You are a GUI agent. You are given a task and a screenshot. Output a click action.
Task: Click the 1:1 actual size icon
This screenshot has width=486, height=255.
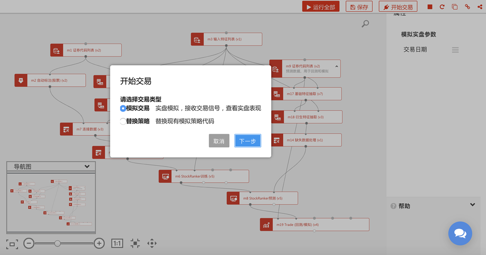[x=117, y=244]
